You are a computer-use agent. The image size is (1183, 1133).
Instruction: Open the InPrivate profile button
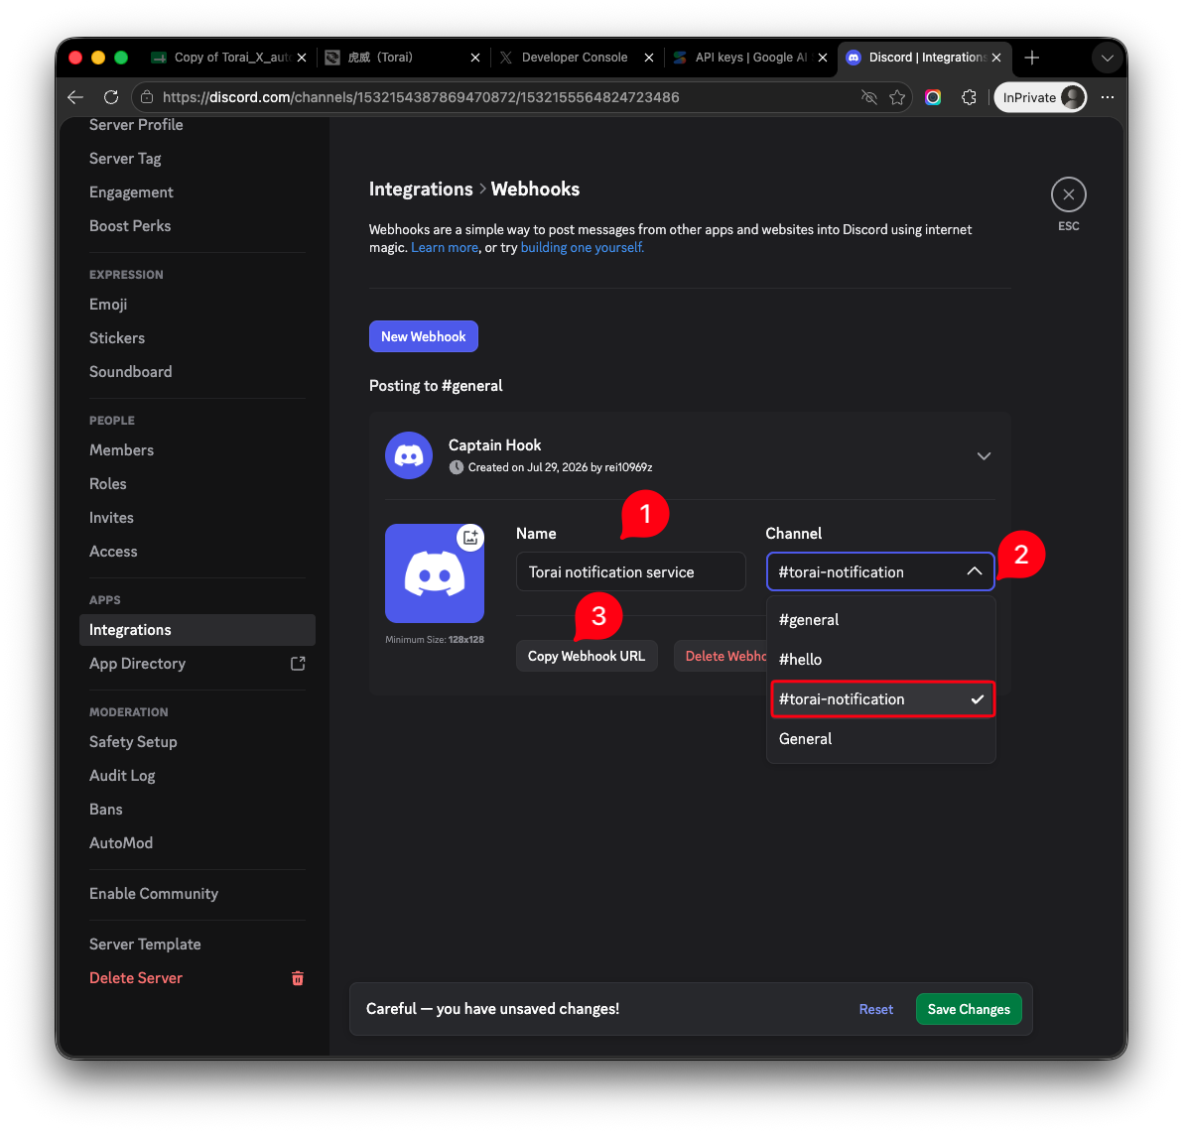point(1040,97)
